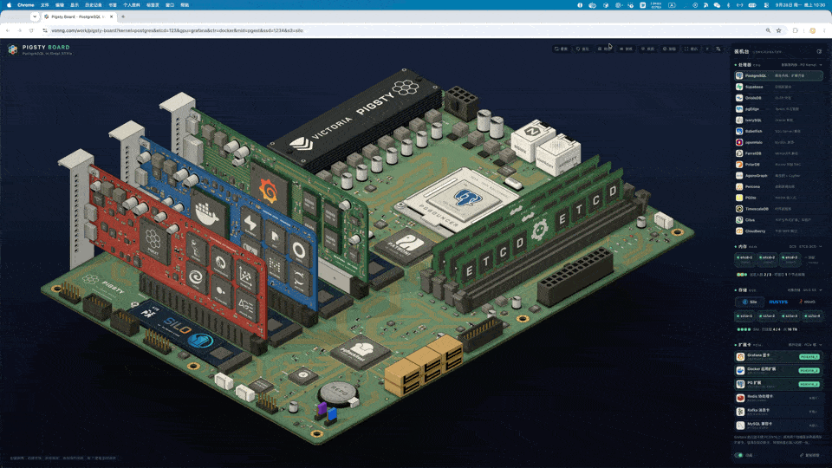
Task: Toggle the silo-1 node chip
Action: point(744,315)
